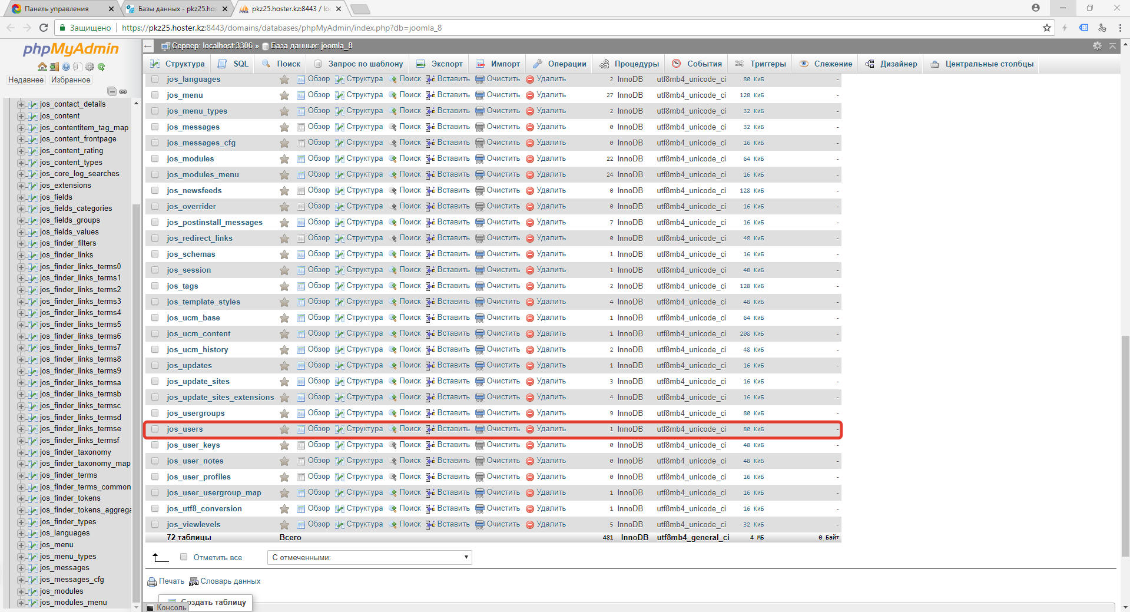The image size is (1130, 612).
Task: Expand jos_finder_taxonomy tree node
Action: click(x=21, y=452)
